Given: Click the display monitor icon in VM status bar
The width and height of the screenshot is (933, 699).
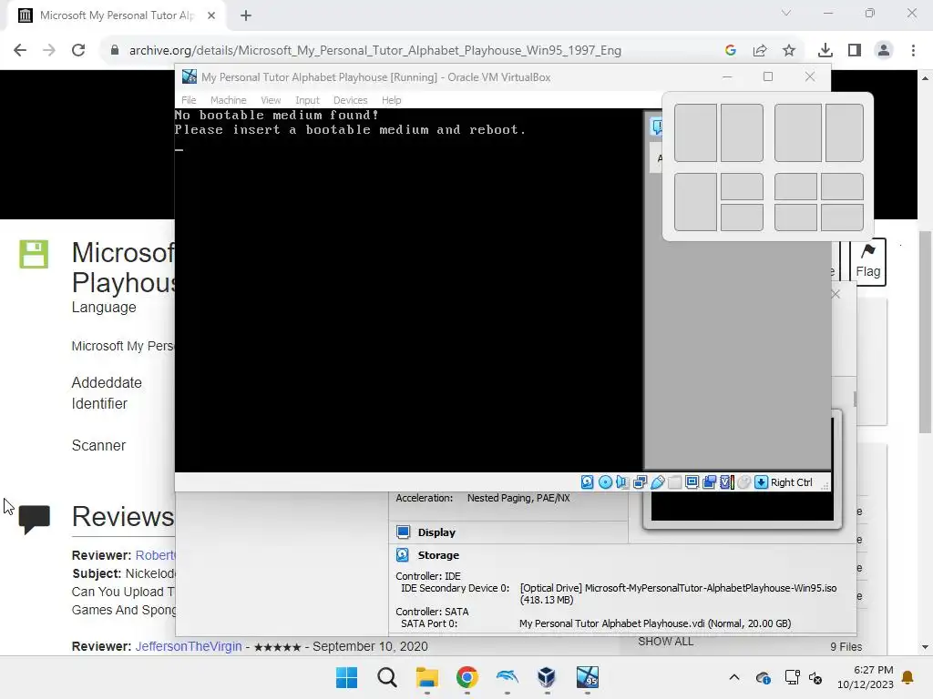Looking at the screenshot, I should coord(692,482).
